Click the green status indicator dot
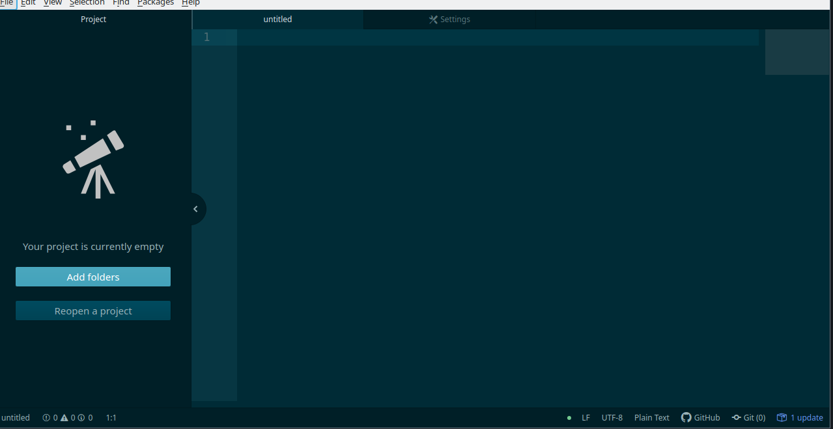The height and width of the screenshot is (429, 833). [x=569, y=417]
